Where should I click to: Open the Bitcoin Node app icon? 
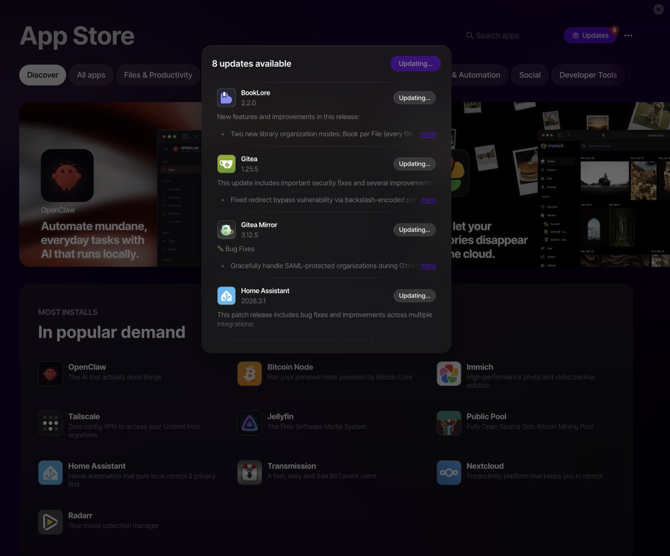click(x=250, y=374)
